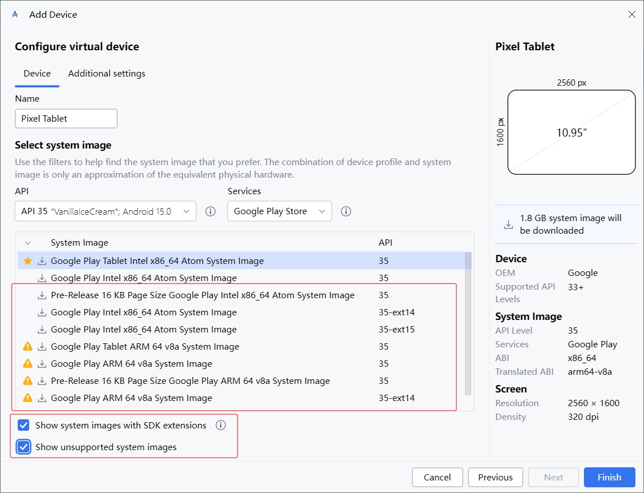Toggle Show unsupported system images checkbox
The image size is (644, 493).
23,447
